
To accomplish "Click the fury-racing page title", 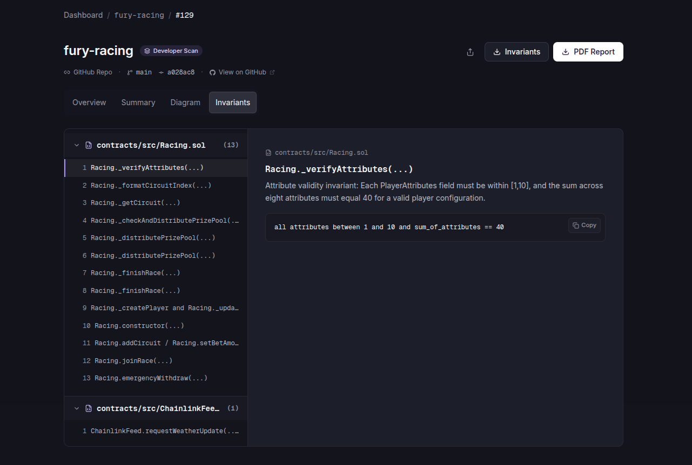I will pos(98,51).
